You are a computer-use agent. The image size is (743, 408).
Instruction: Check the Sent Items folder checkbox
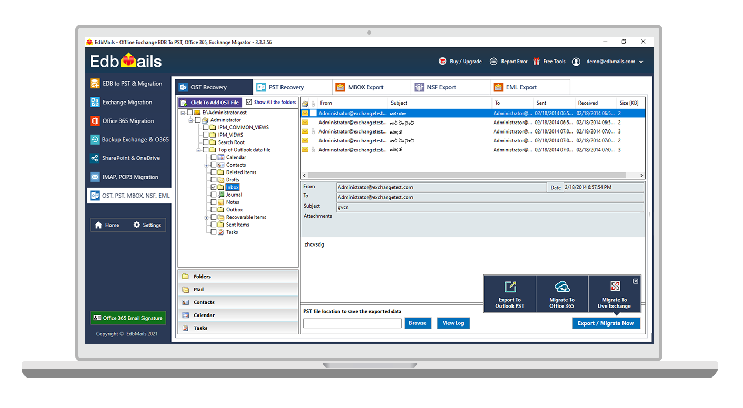coord(213,225)
